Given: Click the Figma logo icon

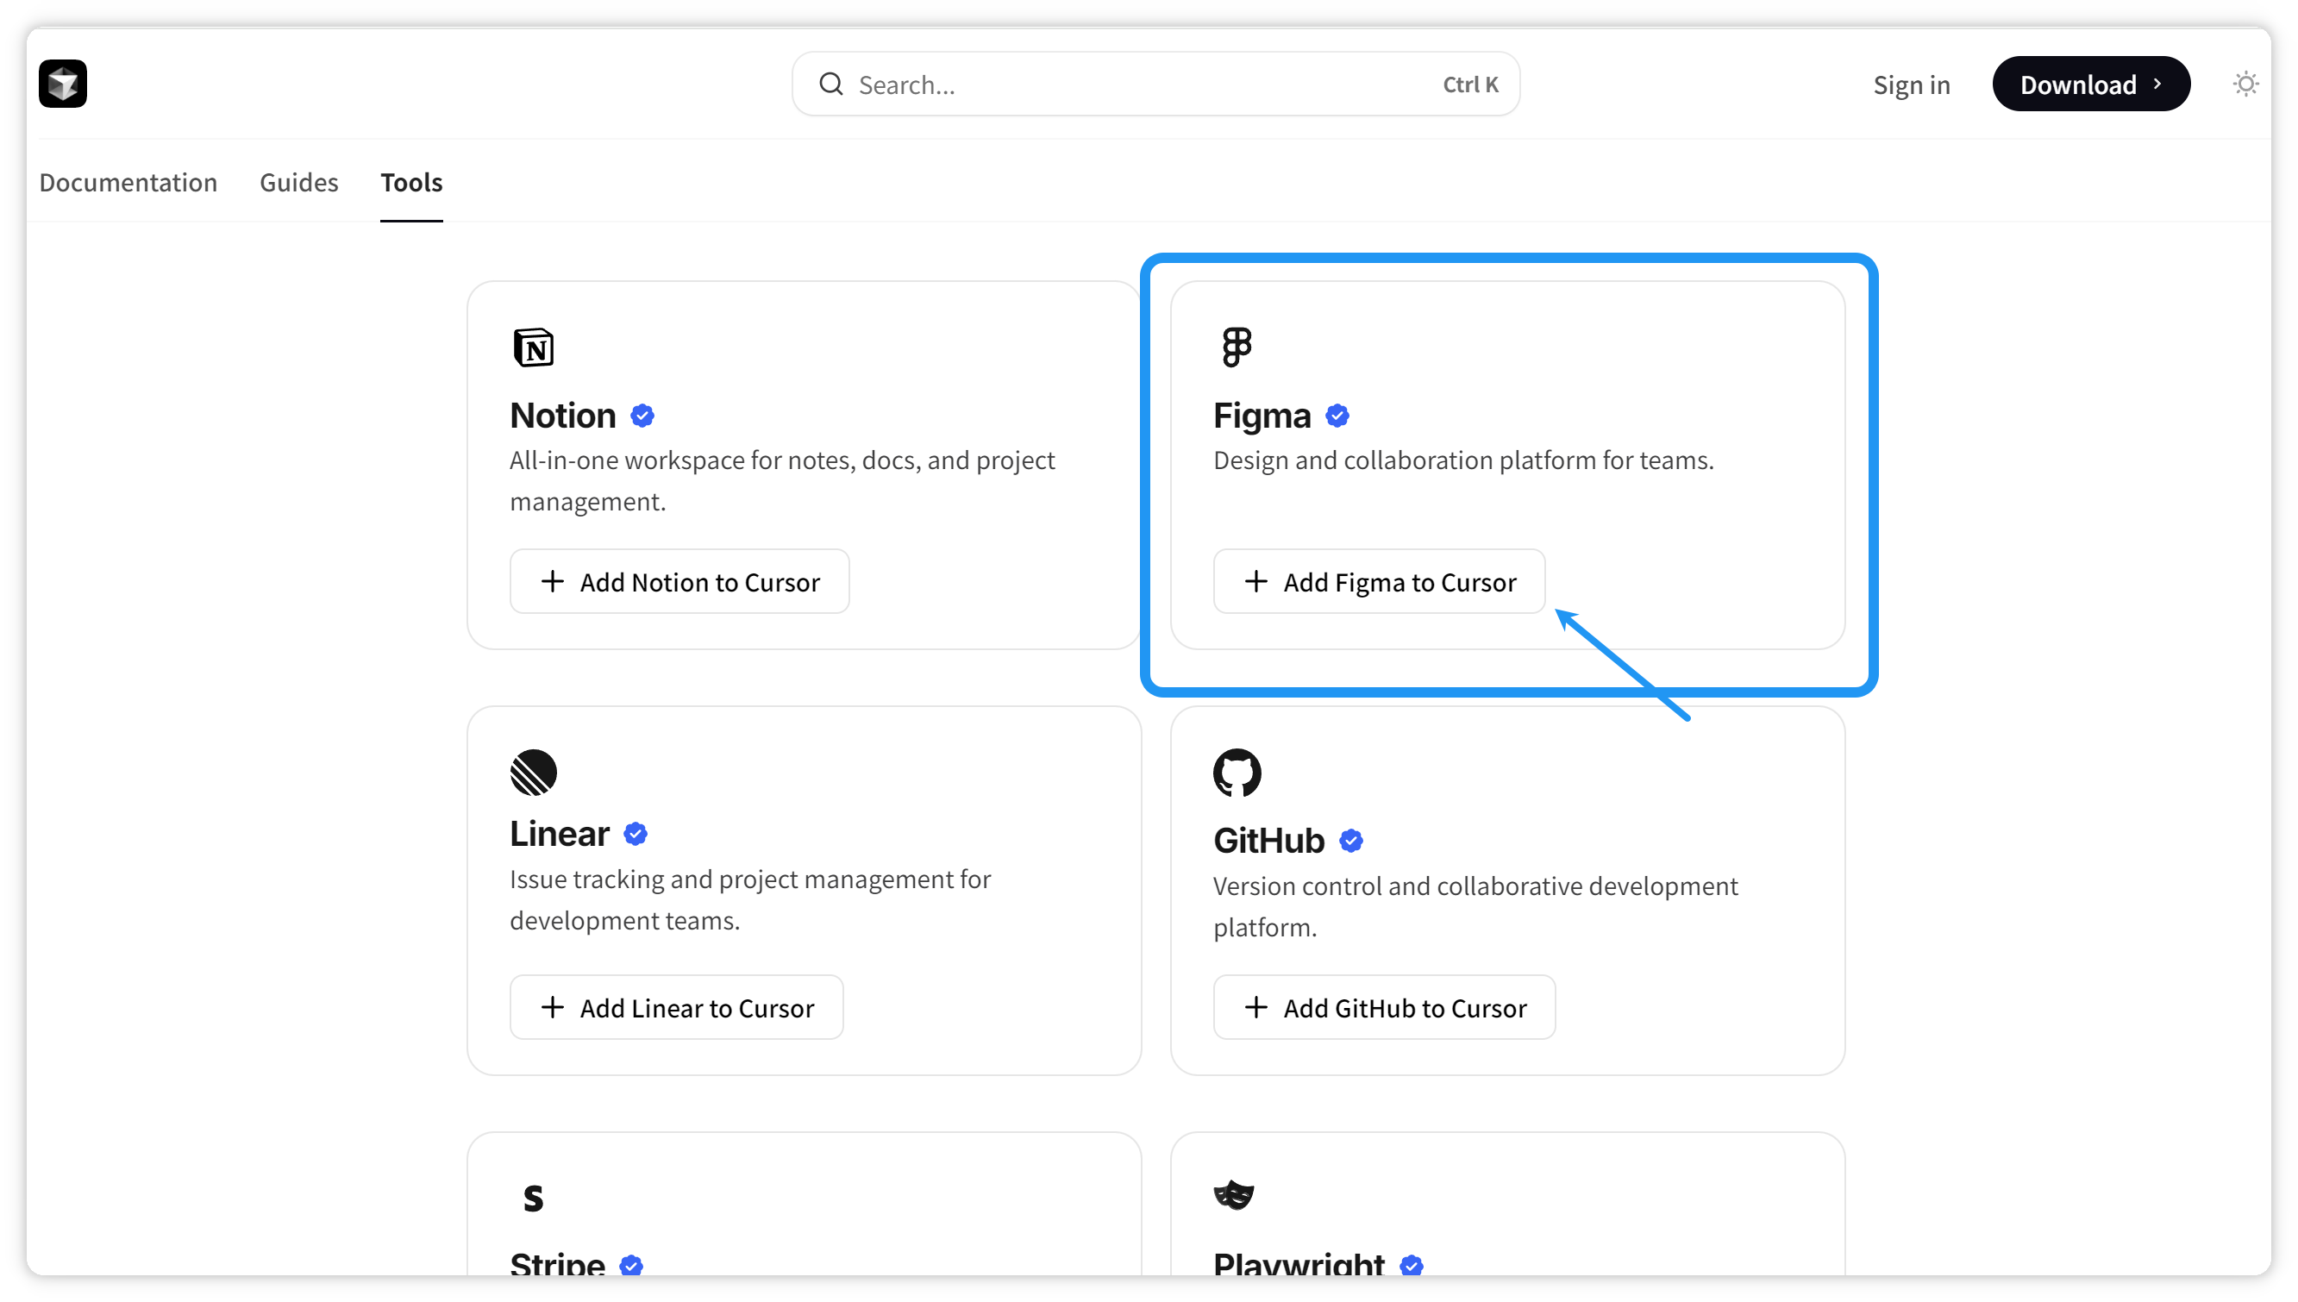Looking at the screenshot, I should click(1237, 347).
